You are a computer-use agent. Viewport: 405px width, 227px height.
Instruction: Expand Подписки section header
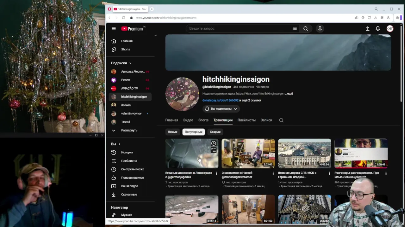[x=121, y=63]
